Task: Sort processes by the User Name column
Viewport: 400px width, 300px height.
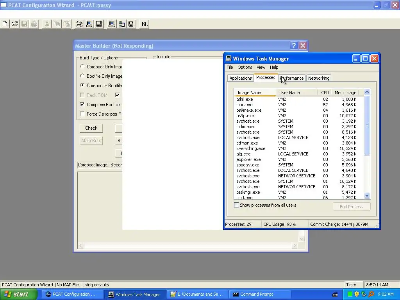Action: point(297,93)
